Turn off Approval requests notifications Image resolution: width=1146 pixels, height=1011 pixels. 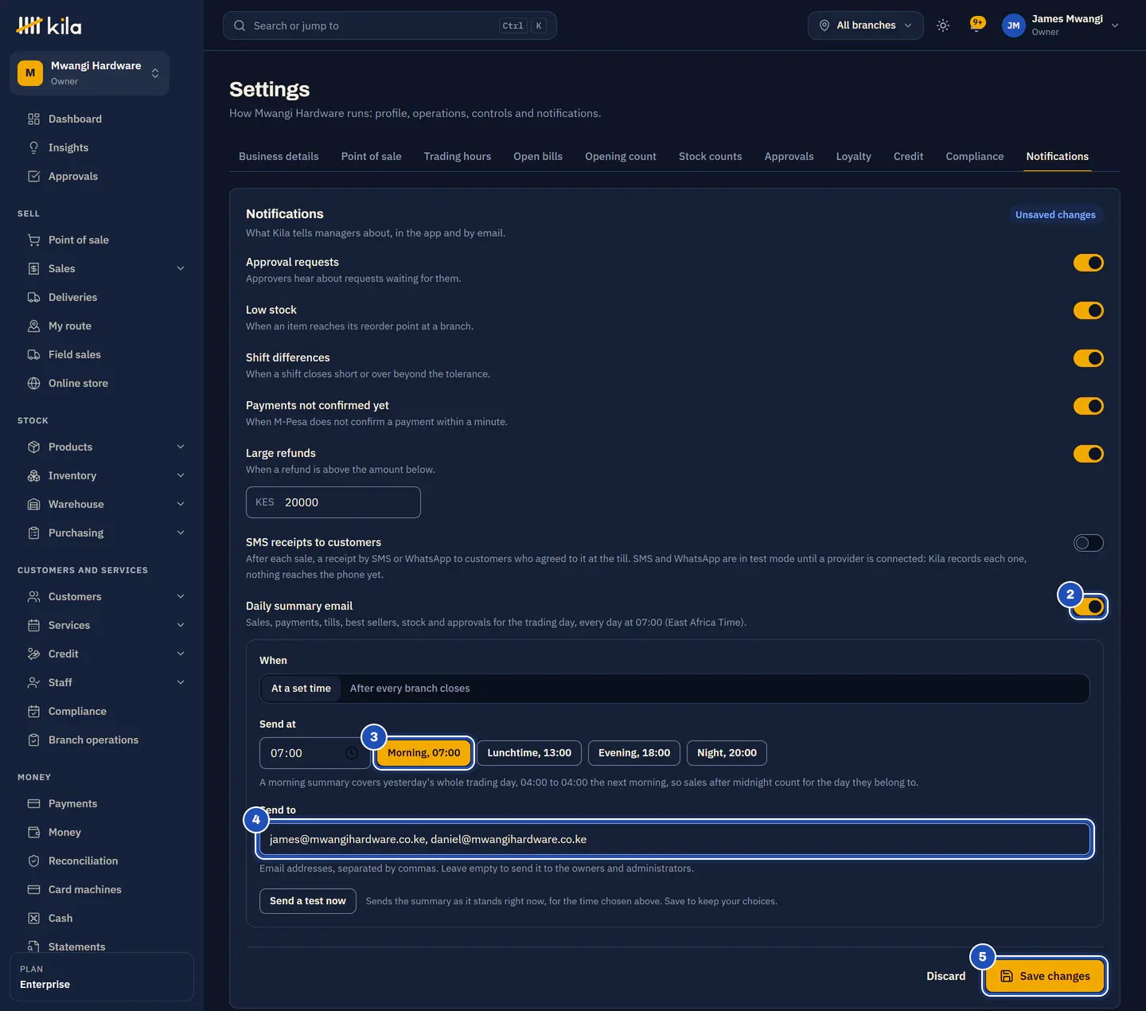[x=1088, y=263]
